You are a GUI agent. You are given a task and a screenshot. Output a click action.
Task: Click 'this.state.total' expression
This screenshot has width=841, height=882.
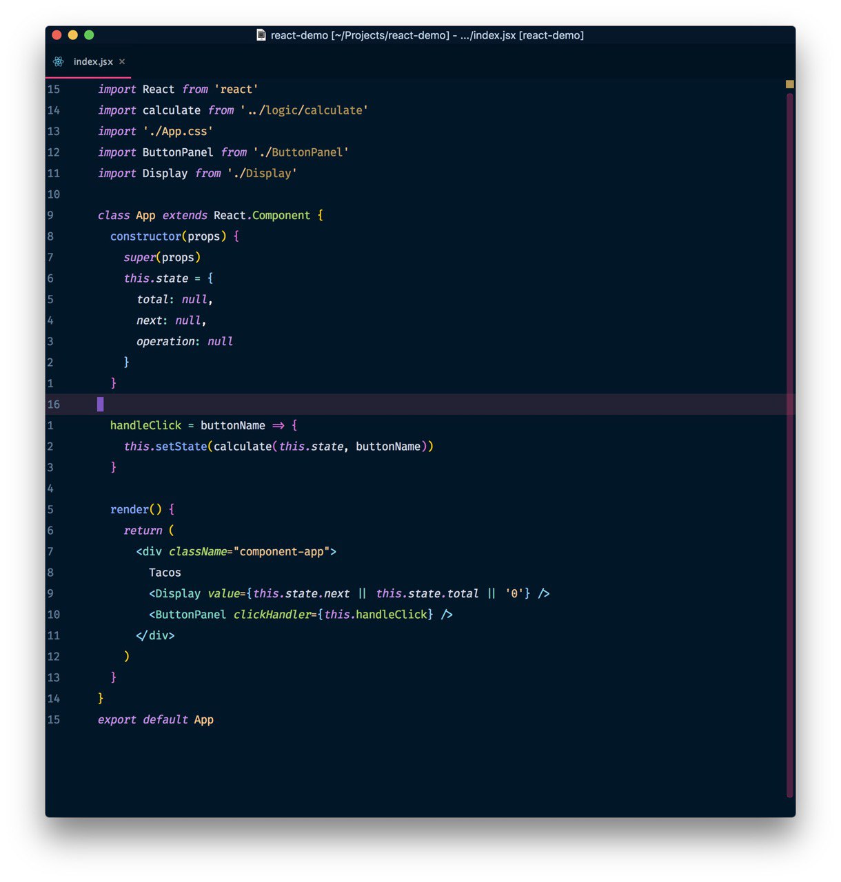[x=427, y=594]
